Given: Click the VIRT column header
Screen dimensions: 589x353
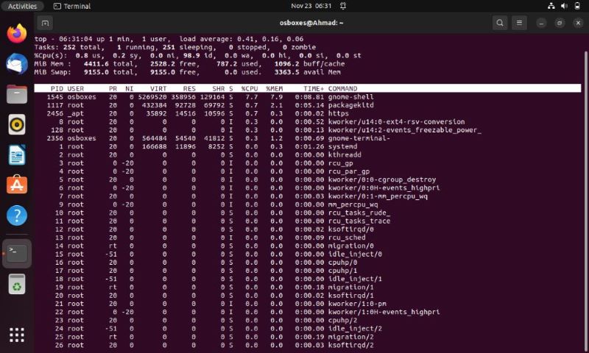Looking at the screenshot, I should pos(158,88).
